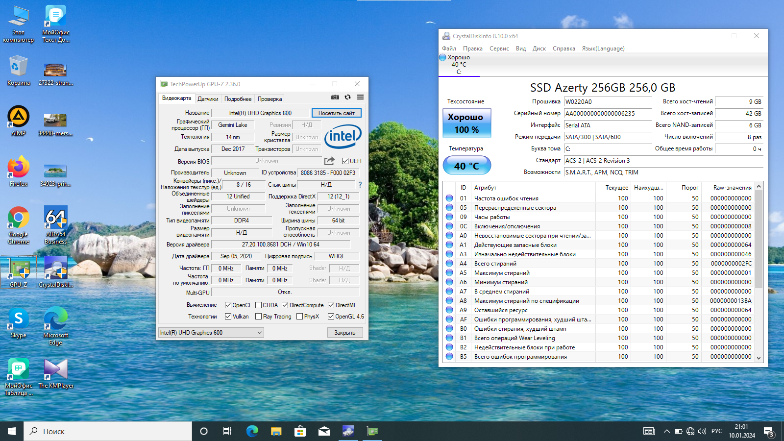The height and width of the screenshot is (441, 784).
Task: Open the Вид menu in CrystalDiskInfo
Action: click(x=521, y=49)
